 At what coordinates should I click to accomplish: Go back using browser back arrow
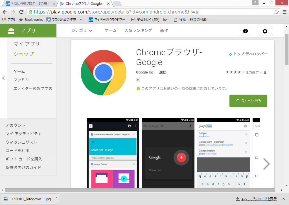pyautogui.click(x=5, y=12)
